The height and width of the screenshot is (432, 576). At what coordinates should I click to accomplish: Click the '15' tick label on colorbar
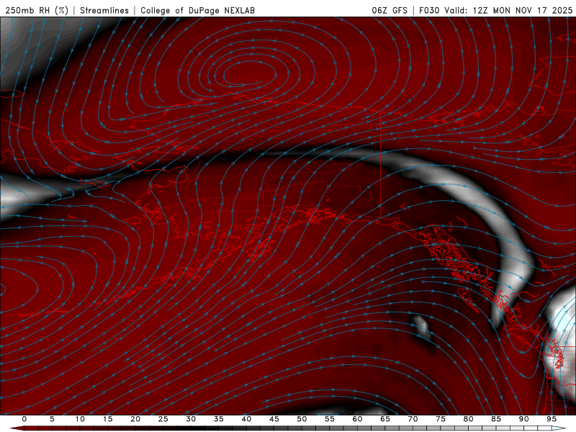(x=107, y=419)
